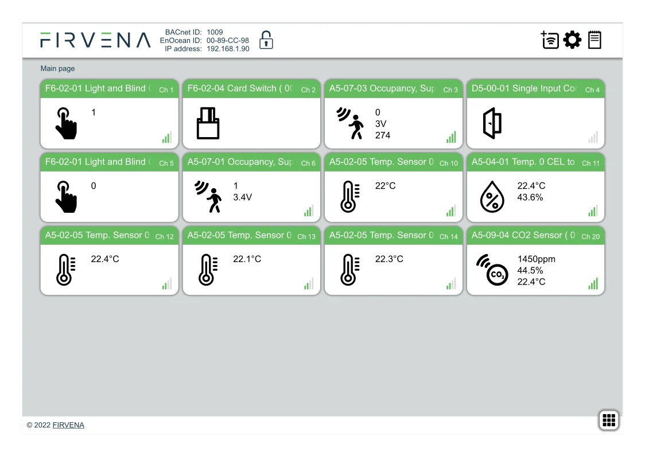645x456 pixels.
Task: Click the card switch icon on Ch 2
Action: 208,123
